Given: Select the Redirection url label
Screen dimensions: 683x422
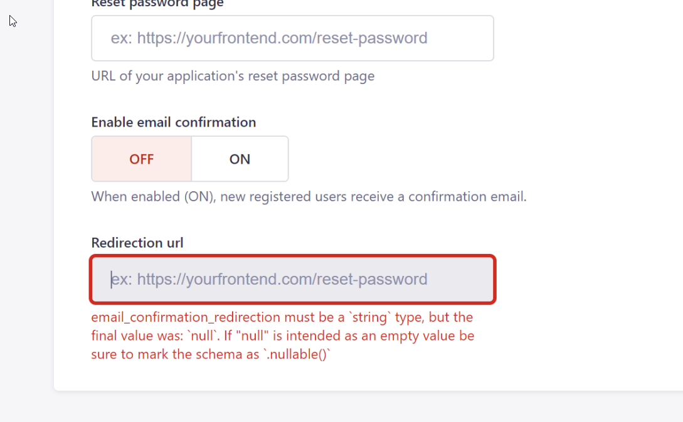Looking at the screenshot, I should [137, 243].
